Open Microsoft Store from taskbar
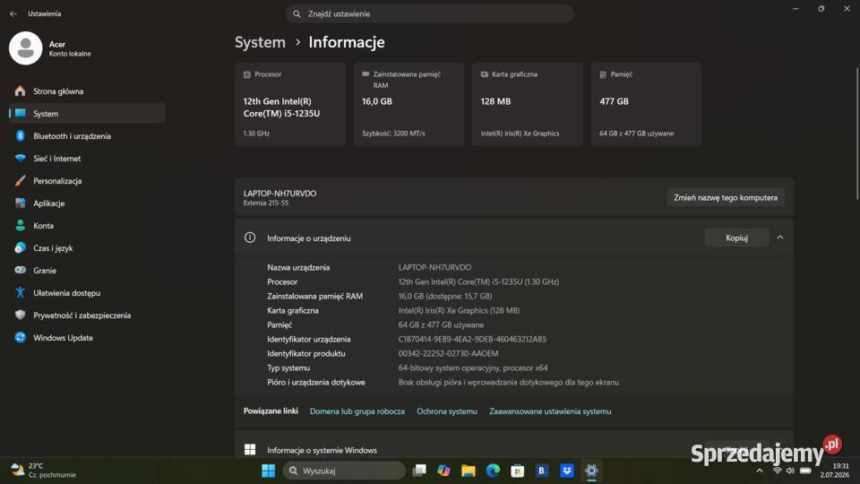 pyautogui.click(x=517, y=471)
